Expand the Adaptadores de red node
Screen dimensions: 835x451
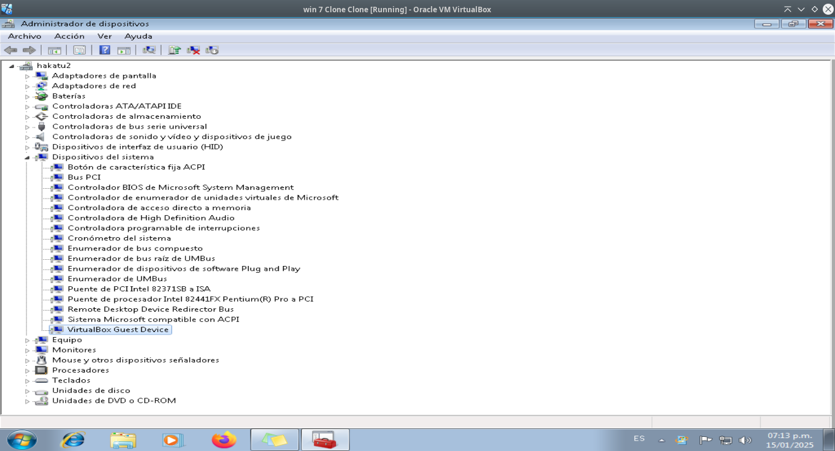click(x=27, y=86)
